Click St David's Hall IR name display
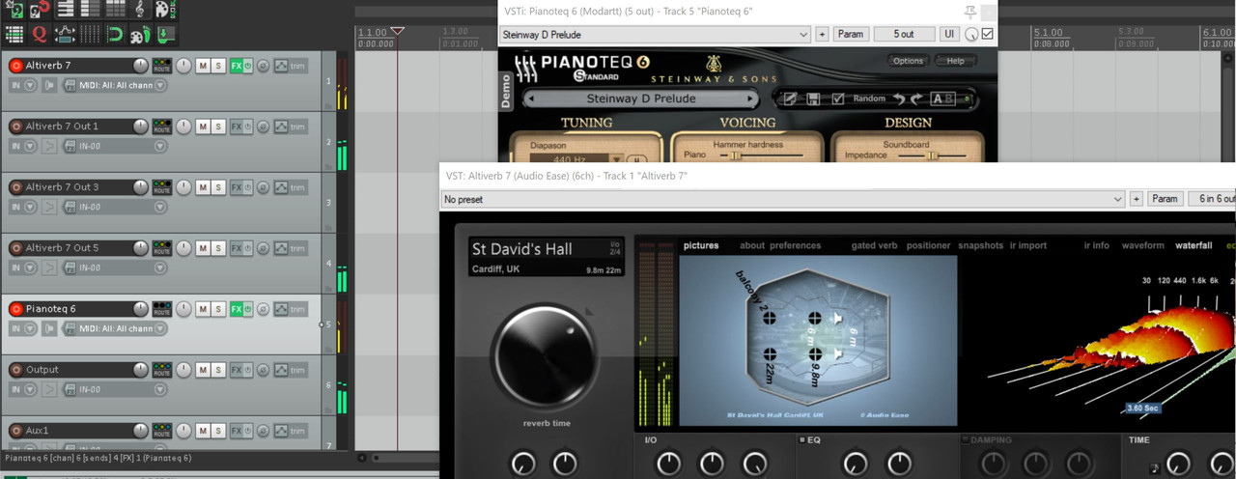1236x479 pixels. (x=547, y=256)
